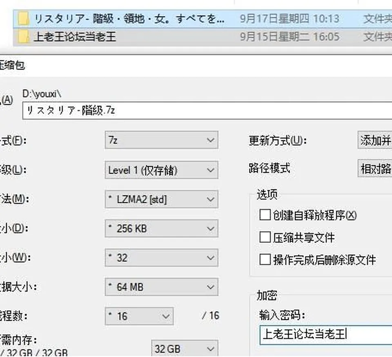Open dictionary size dropdown 256 KB

(x=162, y=228)
